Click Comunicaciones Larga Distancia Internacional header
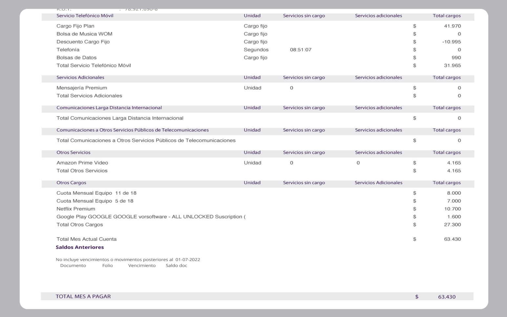This screenshot has height=317, width=507. 109,108
